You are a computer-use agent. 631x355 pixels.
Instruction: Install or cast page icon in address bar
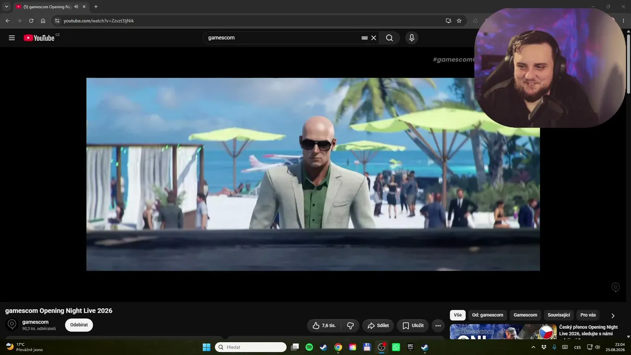point(448,21)
